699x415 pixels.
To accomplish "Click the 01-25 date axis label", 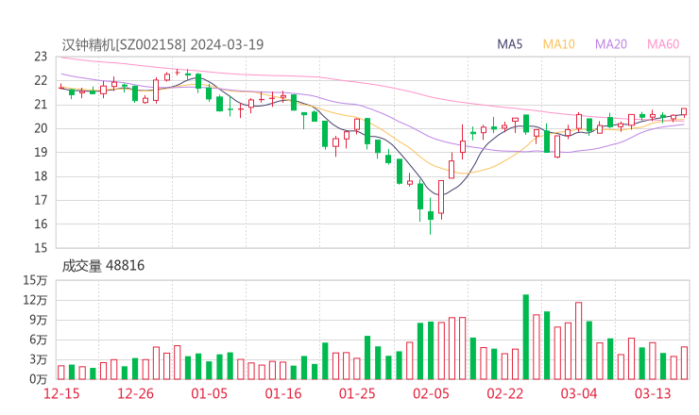I will [357, 393].
